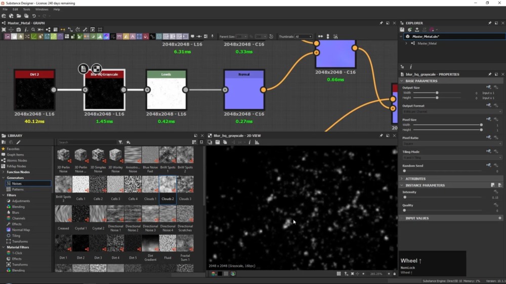Click the letter A text node icon
The height and width of the screenshot is (284, 506).
tap(132, 37)
